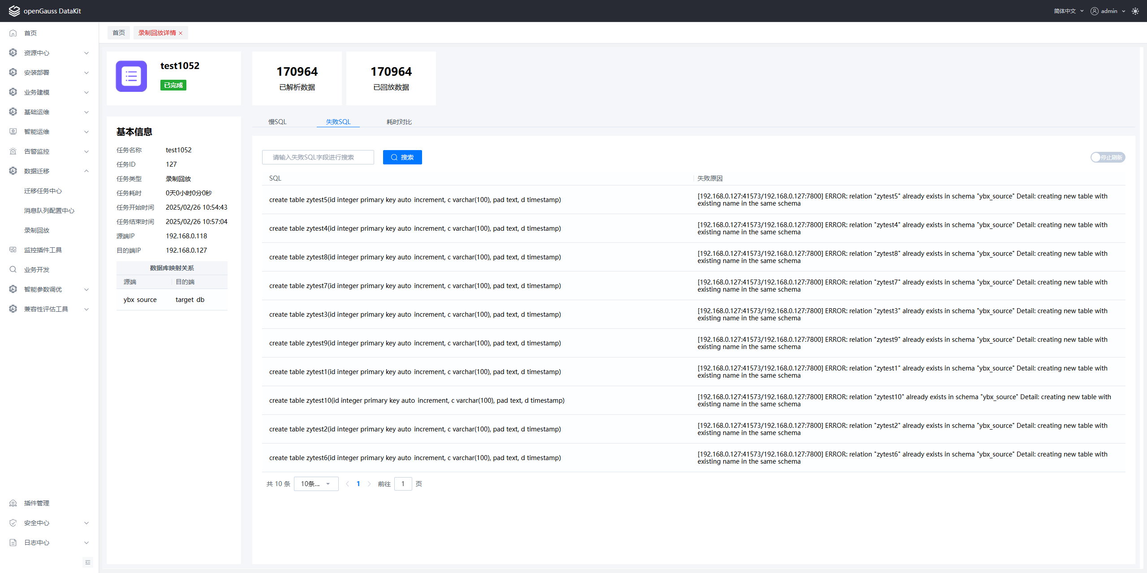Click the theme switch sun icon
Screen dimensions: 1147x573
[1135, 11]
